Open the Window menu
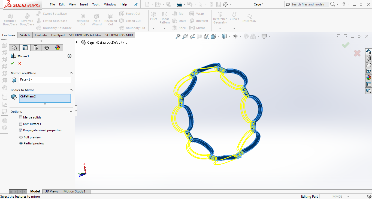 coord(110,4)
